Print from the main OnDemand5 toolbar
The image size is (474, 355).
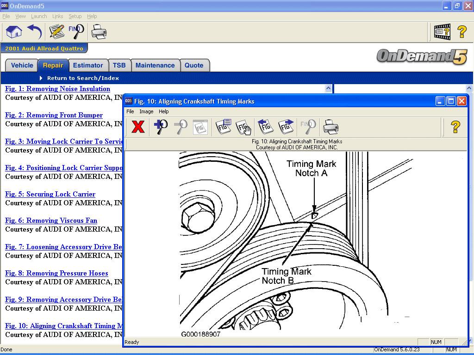tap(99, 32)
